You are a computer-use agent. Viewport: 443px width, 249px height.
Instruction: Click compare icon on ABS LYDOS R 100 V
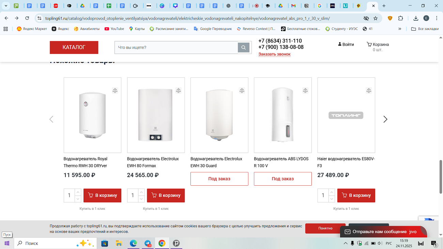tap(305, 91)
